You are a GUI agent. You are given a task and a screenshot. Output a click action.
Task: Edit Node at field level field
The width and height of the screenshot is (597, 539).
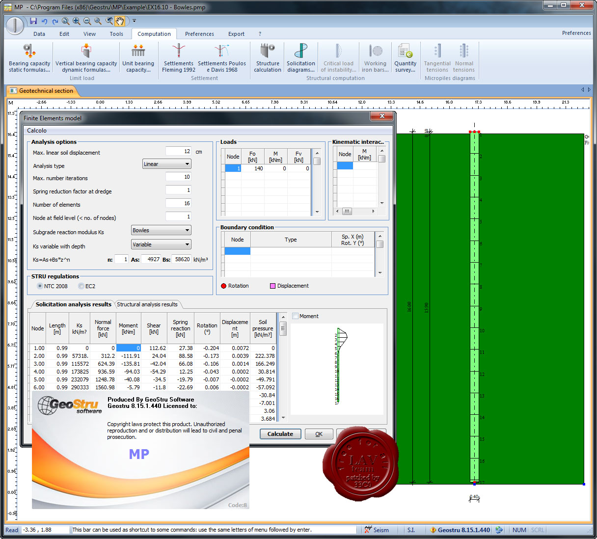point(178,217)
